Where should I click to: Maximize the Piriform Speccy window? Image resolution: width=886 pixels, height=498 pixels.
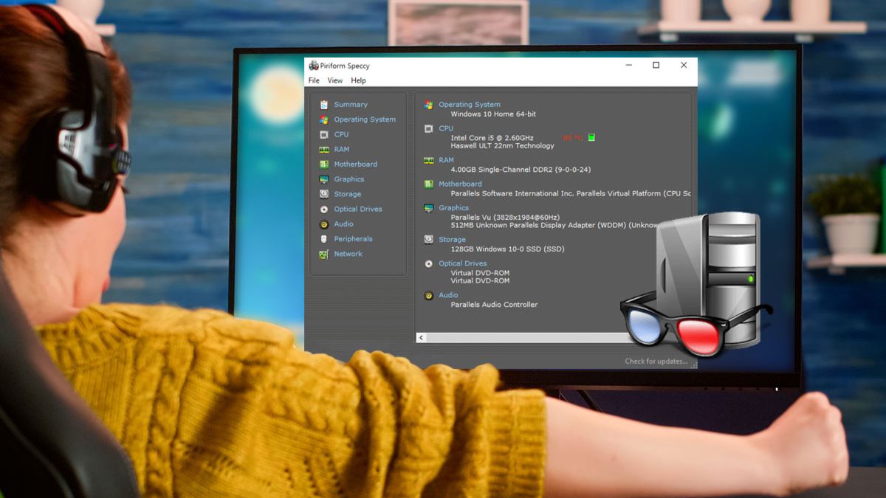point(656,65)
